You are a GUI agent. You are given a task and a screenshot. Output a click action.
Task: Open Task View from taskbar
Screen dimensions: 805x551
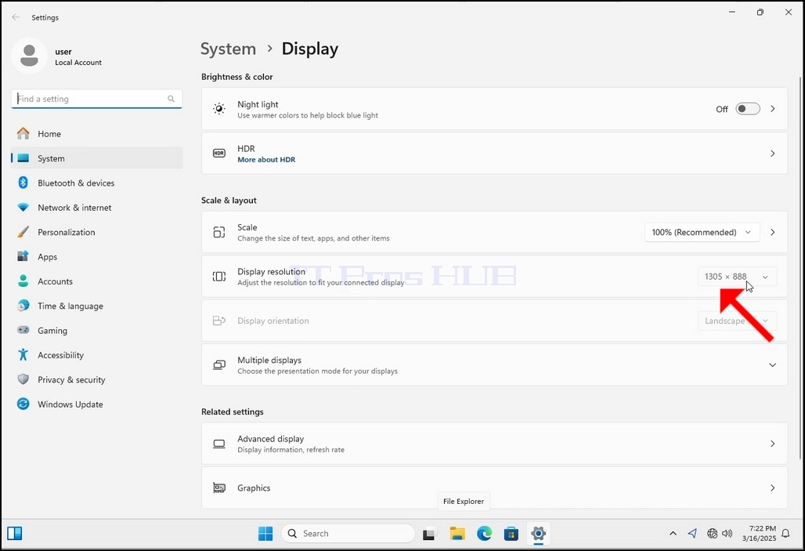(x=428, y=534)
